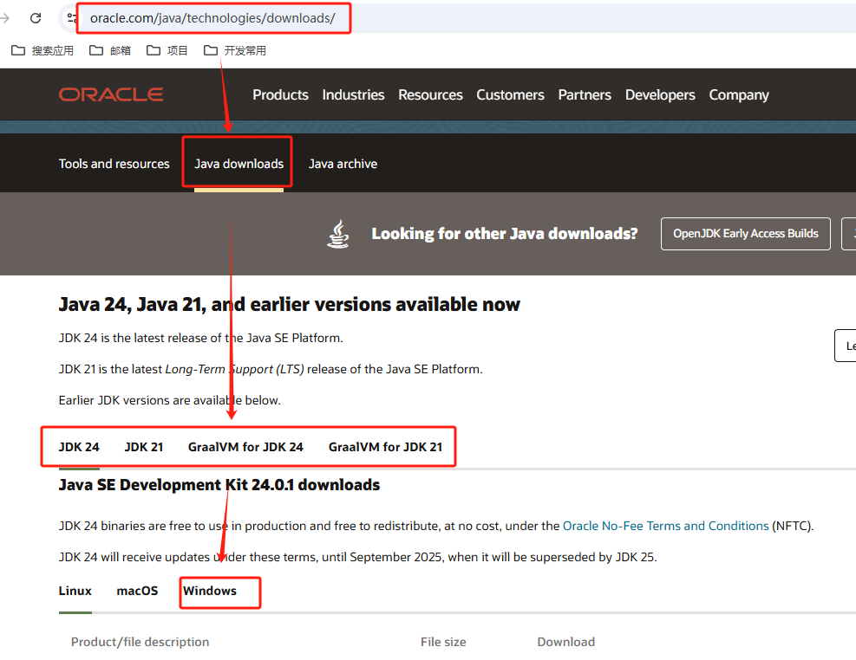The height and width of the screenshot is (660, 856).
Task: Go to Tools and resources tab
Action: [114, 164]
